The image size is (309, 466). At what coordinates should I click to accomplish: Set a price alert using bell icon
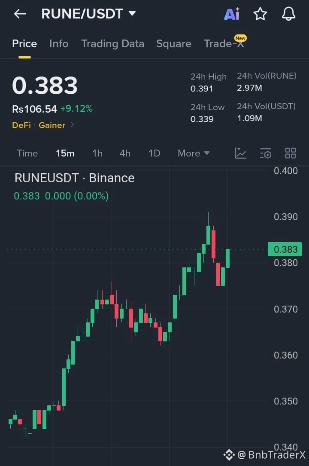pos(288,14)
